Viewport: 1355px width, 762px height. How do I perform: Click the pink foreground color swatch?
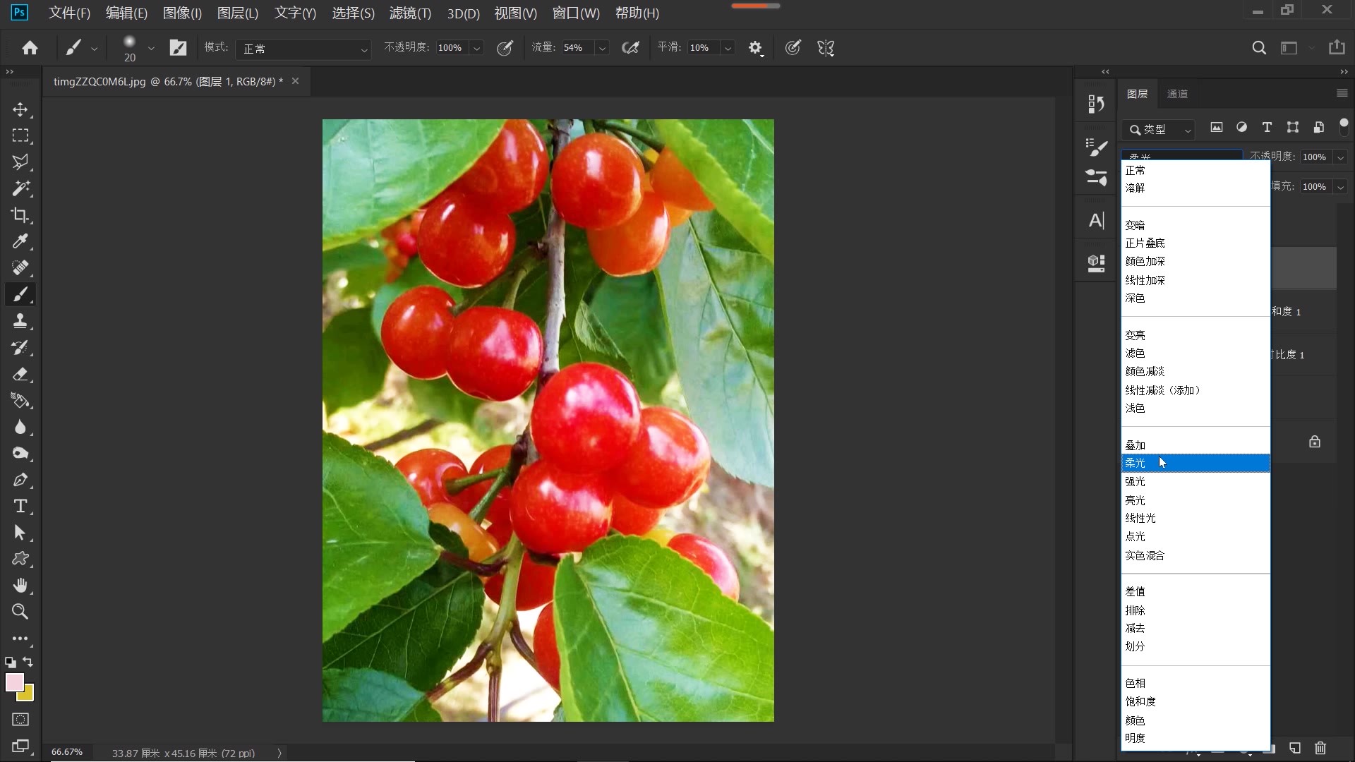click(x=14, y=682)
